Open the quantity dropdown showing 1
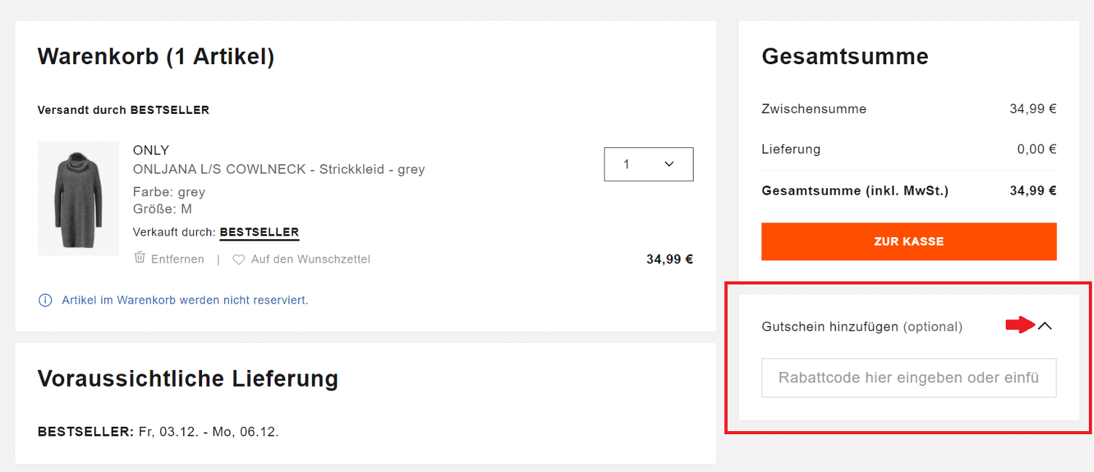 click(x=648, y=164)
